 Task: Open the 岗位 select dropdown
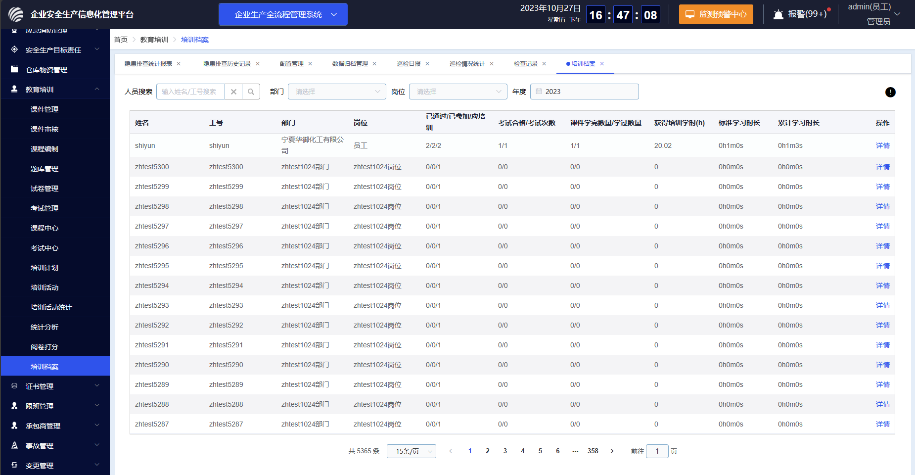click(458, 92)
